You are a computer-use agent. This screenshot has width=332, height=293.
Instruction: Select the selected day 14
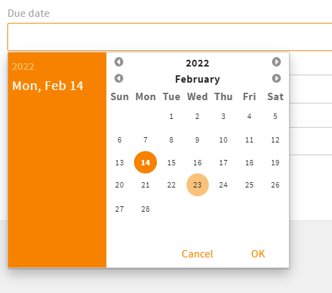(x=145, y=163)
